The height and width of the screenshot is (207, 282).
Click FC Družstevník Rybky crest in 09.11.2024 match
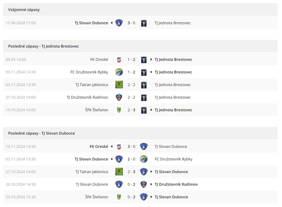coord(119,72)
